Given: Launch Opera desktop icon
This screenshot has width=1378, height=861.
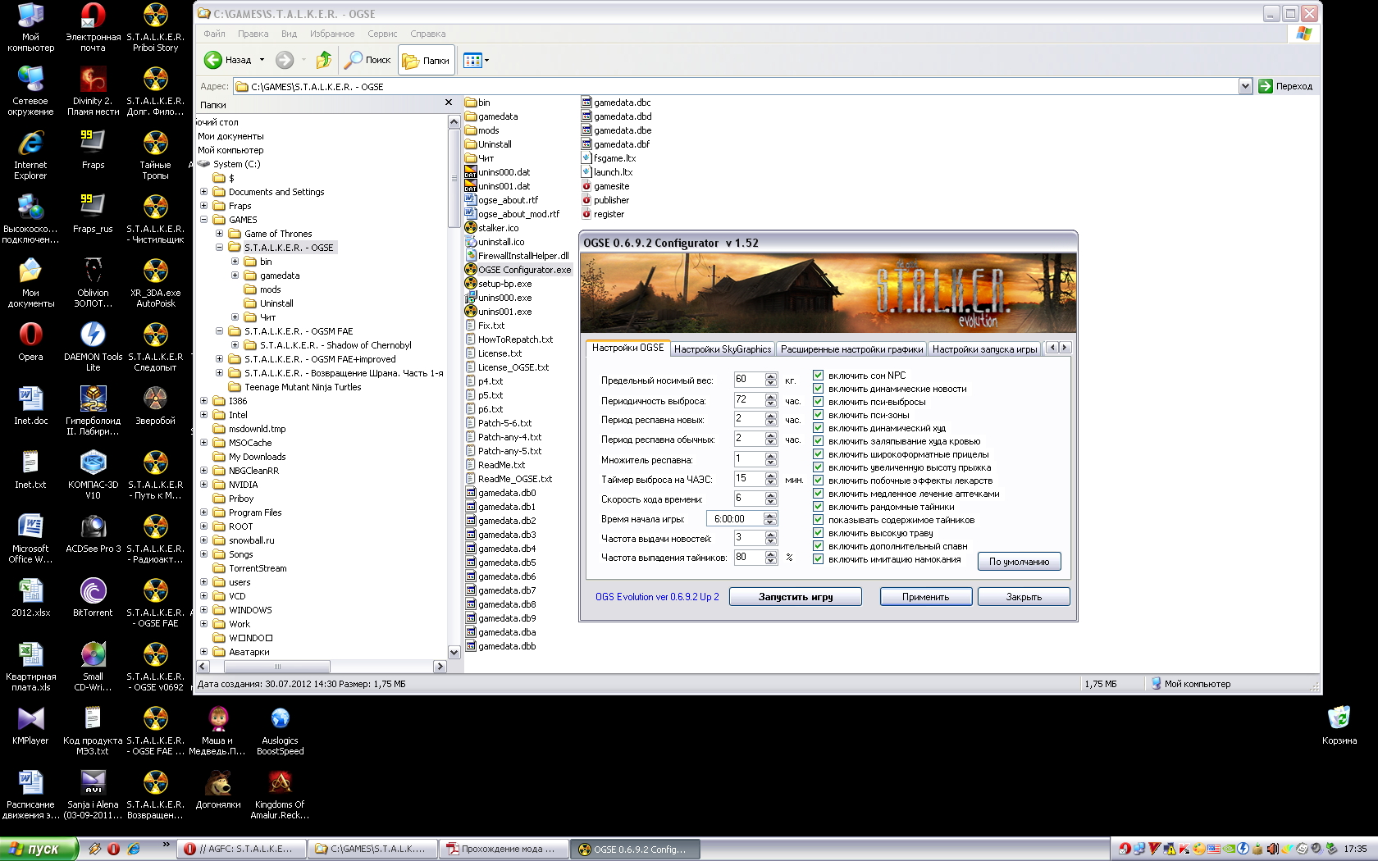Looking at the screenshot, I should pyautogui.click(x=30, y=342).
